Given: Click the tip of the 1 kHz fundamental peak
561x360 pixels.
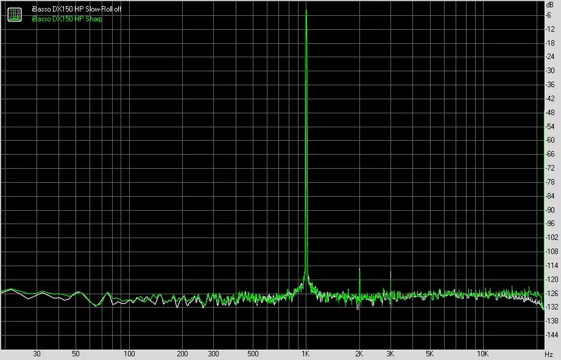Looking at the screenshot, I should point(306,11).
